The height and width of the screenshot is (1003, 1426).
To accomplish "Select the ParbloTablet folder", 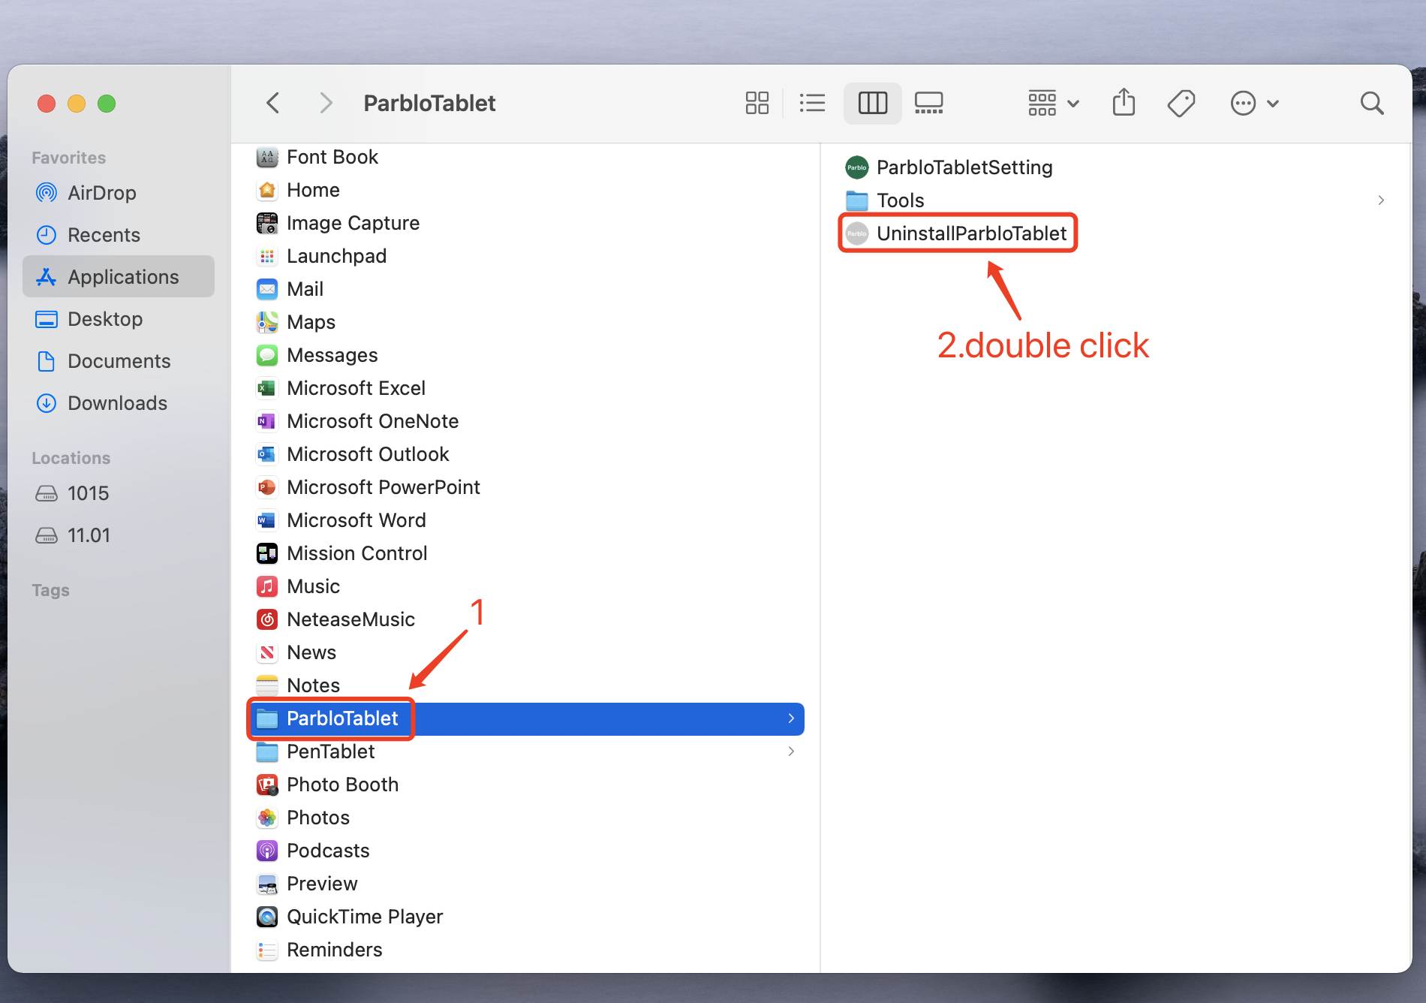I will tap(526, 718).
